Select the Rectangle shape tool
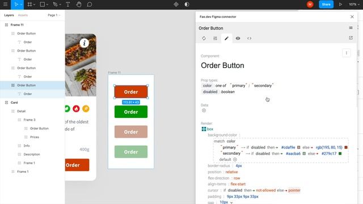 click(x=43, y=5)
